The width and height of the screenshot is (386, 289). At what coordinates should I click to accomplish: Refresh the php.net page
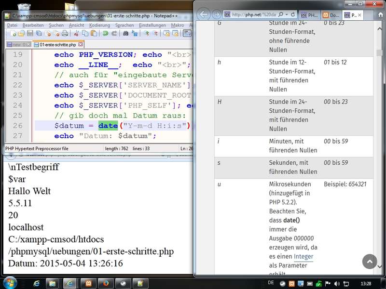[293, 14]
